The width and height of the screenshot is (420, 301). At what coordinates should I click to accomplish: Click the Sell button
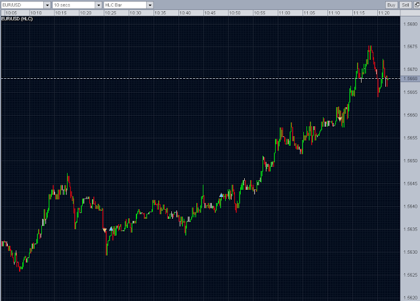406,5
